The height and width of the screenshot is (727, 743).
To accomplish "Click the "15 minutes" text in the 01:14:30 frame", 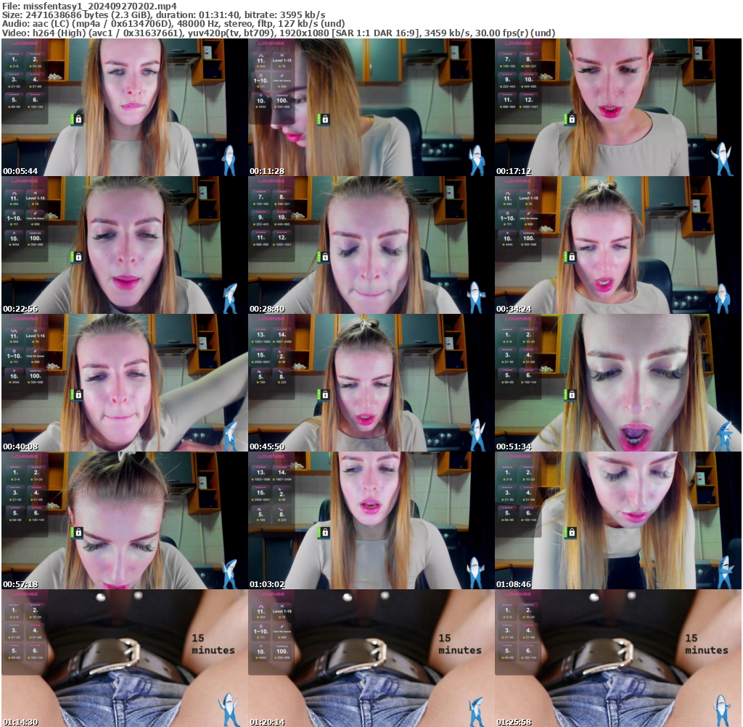I will click(213, 644).
